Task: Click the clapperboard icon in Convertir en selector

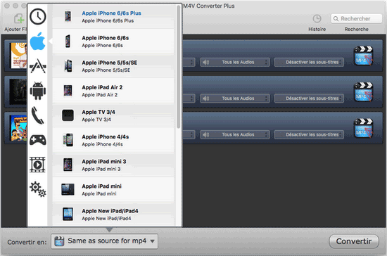Action: pos(59,241)
